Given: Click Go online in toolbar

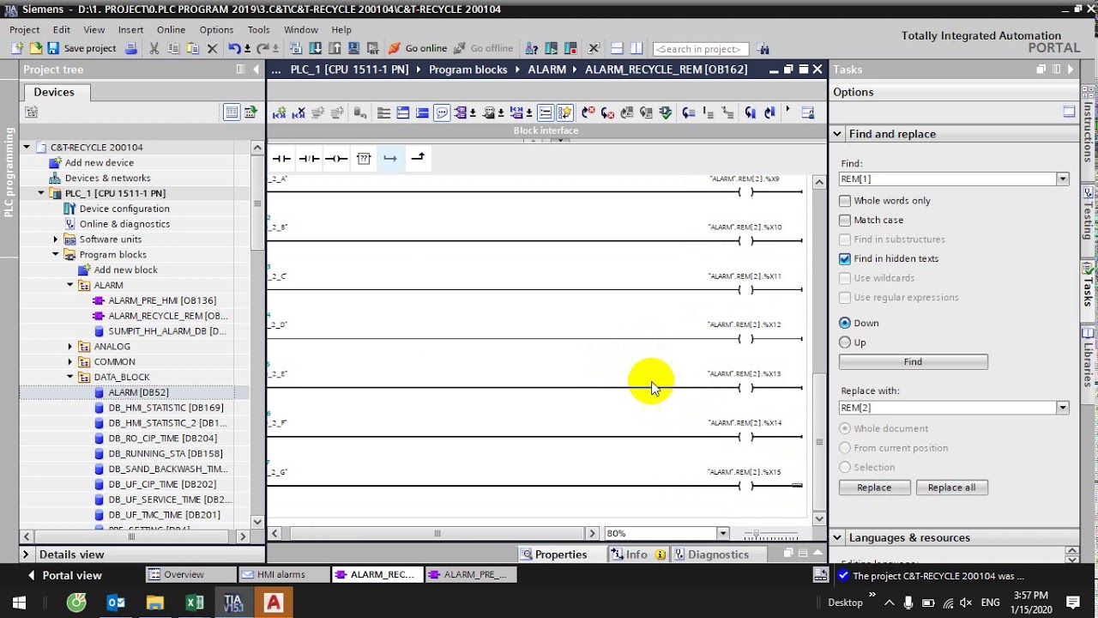Looking at the screenshot, I should pyautogui.click(x=417, y=48).
